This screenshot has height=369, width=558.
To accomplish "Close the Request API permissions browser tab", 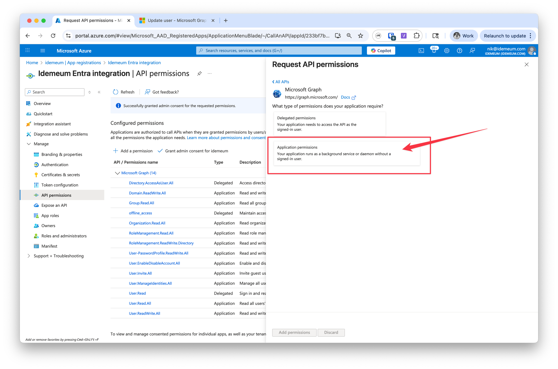I will coord(129,20).
